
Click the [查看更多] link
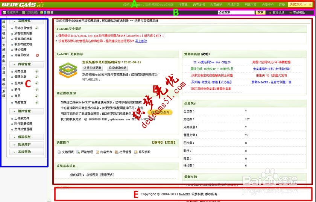point(107,175)
